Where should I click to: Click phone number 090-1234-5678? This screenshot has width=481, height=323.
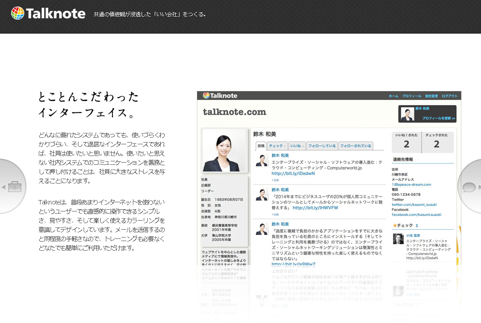pyautogui.click(x=406, y=194)
